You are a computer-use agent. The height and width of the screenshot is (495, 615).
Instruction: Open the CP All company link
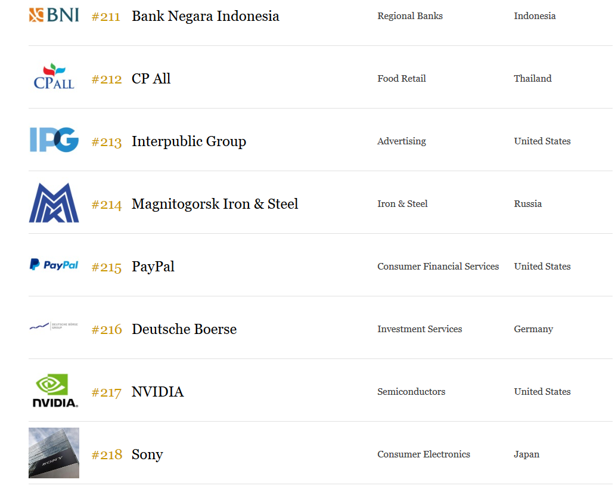click(151, 79)
